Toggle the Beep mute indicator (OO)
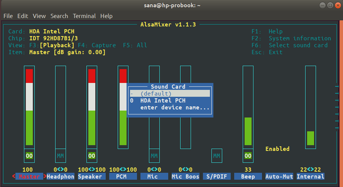The height and width of the screenshot is (187, 343). click(248, 156)
